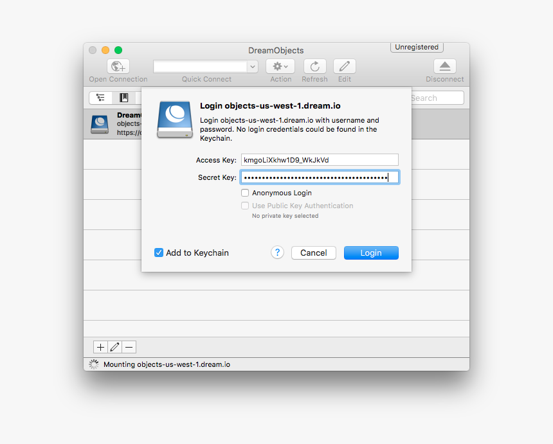The width and height of the screenshot is (553, 444).
Task: Toggle Use Public Key Authentication checkbox
Action: click(x=245, y=206)
